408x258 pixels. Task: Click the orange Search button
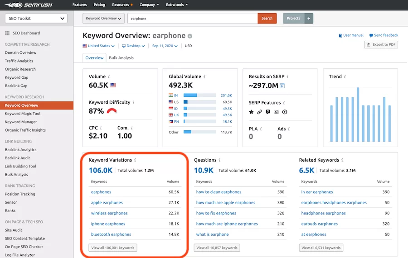point(267,19)
